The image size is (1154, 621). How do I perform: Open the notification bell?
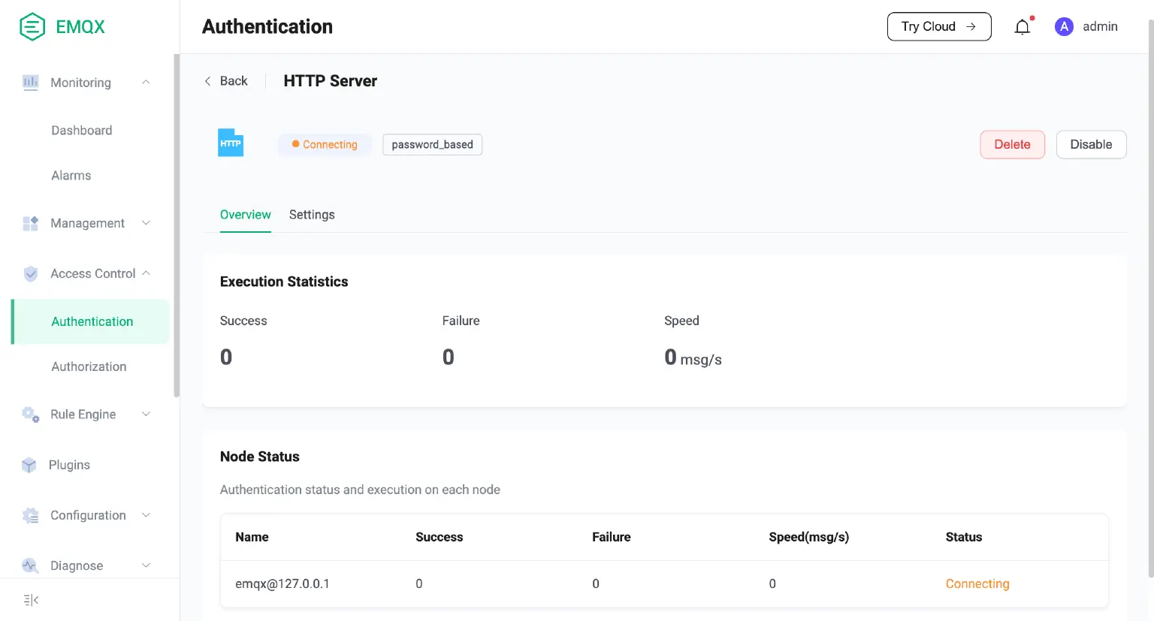point(1022,26)
